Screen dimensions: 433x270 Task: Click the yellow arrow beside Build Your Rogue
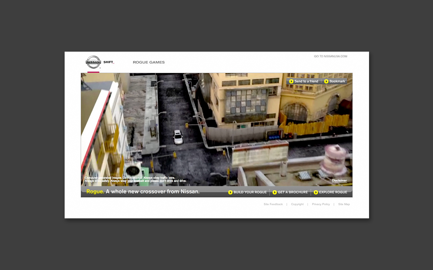coord(230,192)
